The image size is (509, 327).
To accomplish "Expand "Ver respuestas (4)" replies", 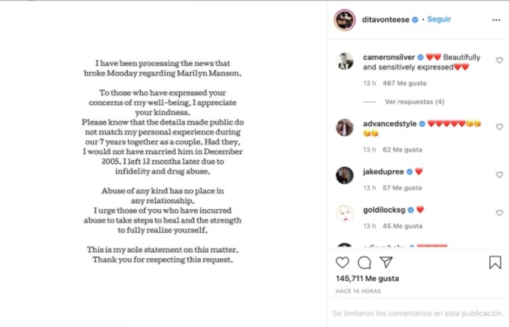I will [414, 102].
